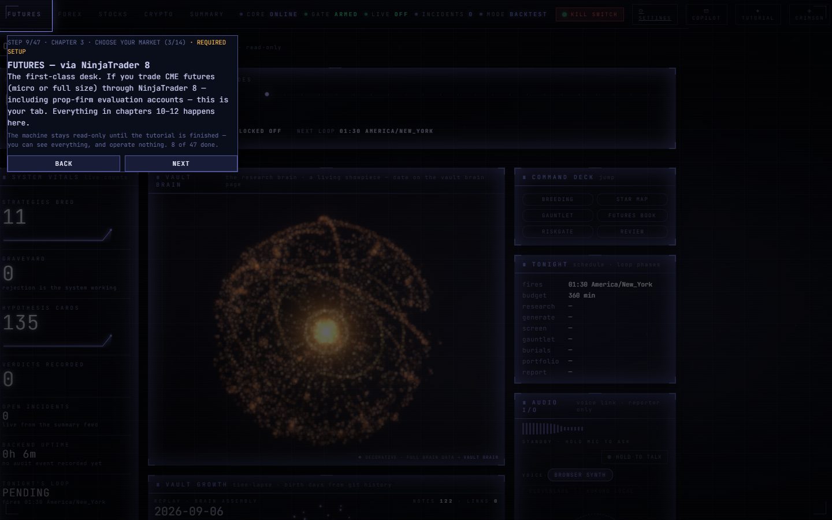Select ElevenLabs voice option

tap(549, 491)
